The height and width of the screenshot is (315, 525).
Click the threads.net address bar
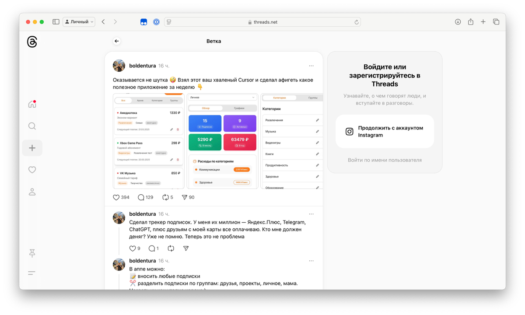(262, 22)
